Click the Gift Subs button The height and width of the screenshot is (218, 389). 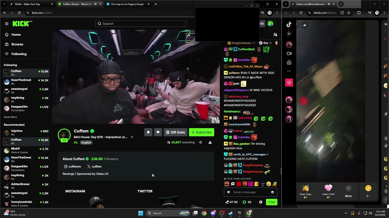tap(175, 132)
